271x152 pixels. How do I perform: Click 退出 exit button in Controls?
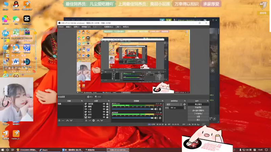pyautogui.click(x=198, y=120)
